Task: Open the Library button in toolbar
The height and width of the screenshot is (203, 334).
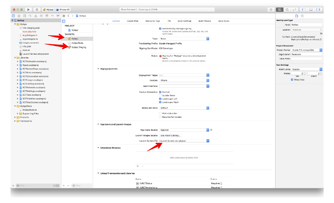Action: click(271, 10)
